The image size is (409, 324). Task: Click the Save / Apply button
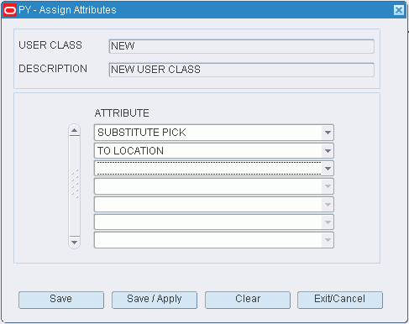155,300
